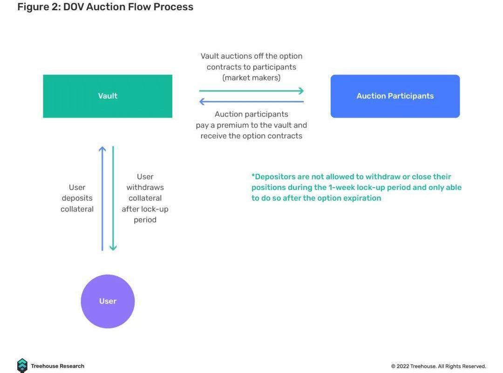Select the green Vault box
The height and width of the screenshot is (373, 503).
click(x=108, y=96)
